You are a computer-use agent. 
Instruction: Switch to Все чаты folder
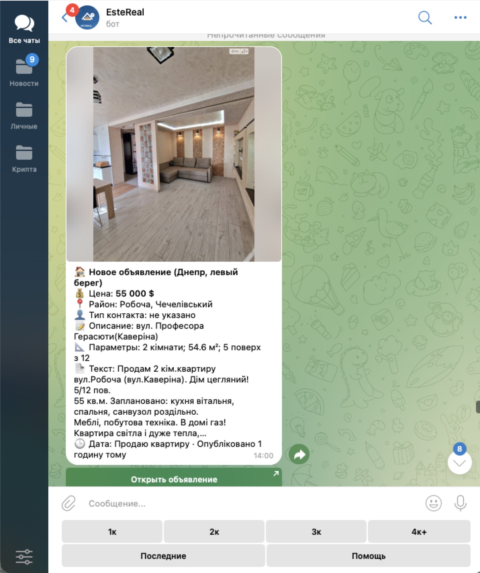[24, 29]
